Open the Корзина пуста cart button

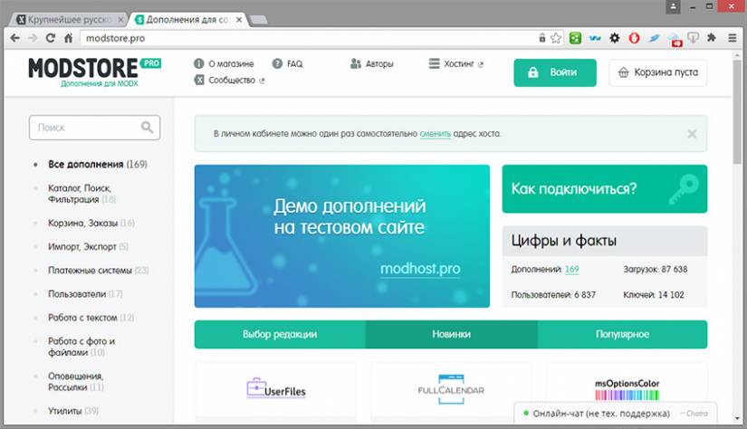658,72
